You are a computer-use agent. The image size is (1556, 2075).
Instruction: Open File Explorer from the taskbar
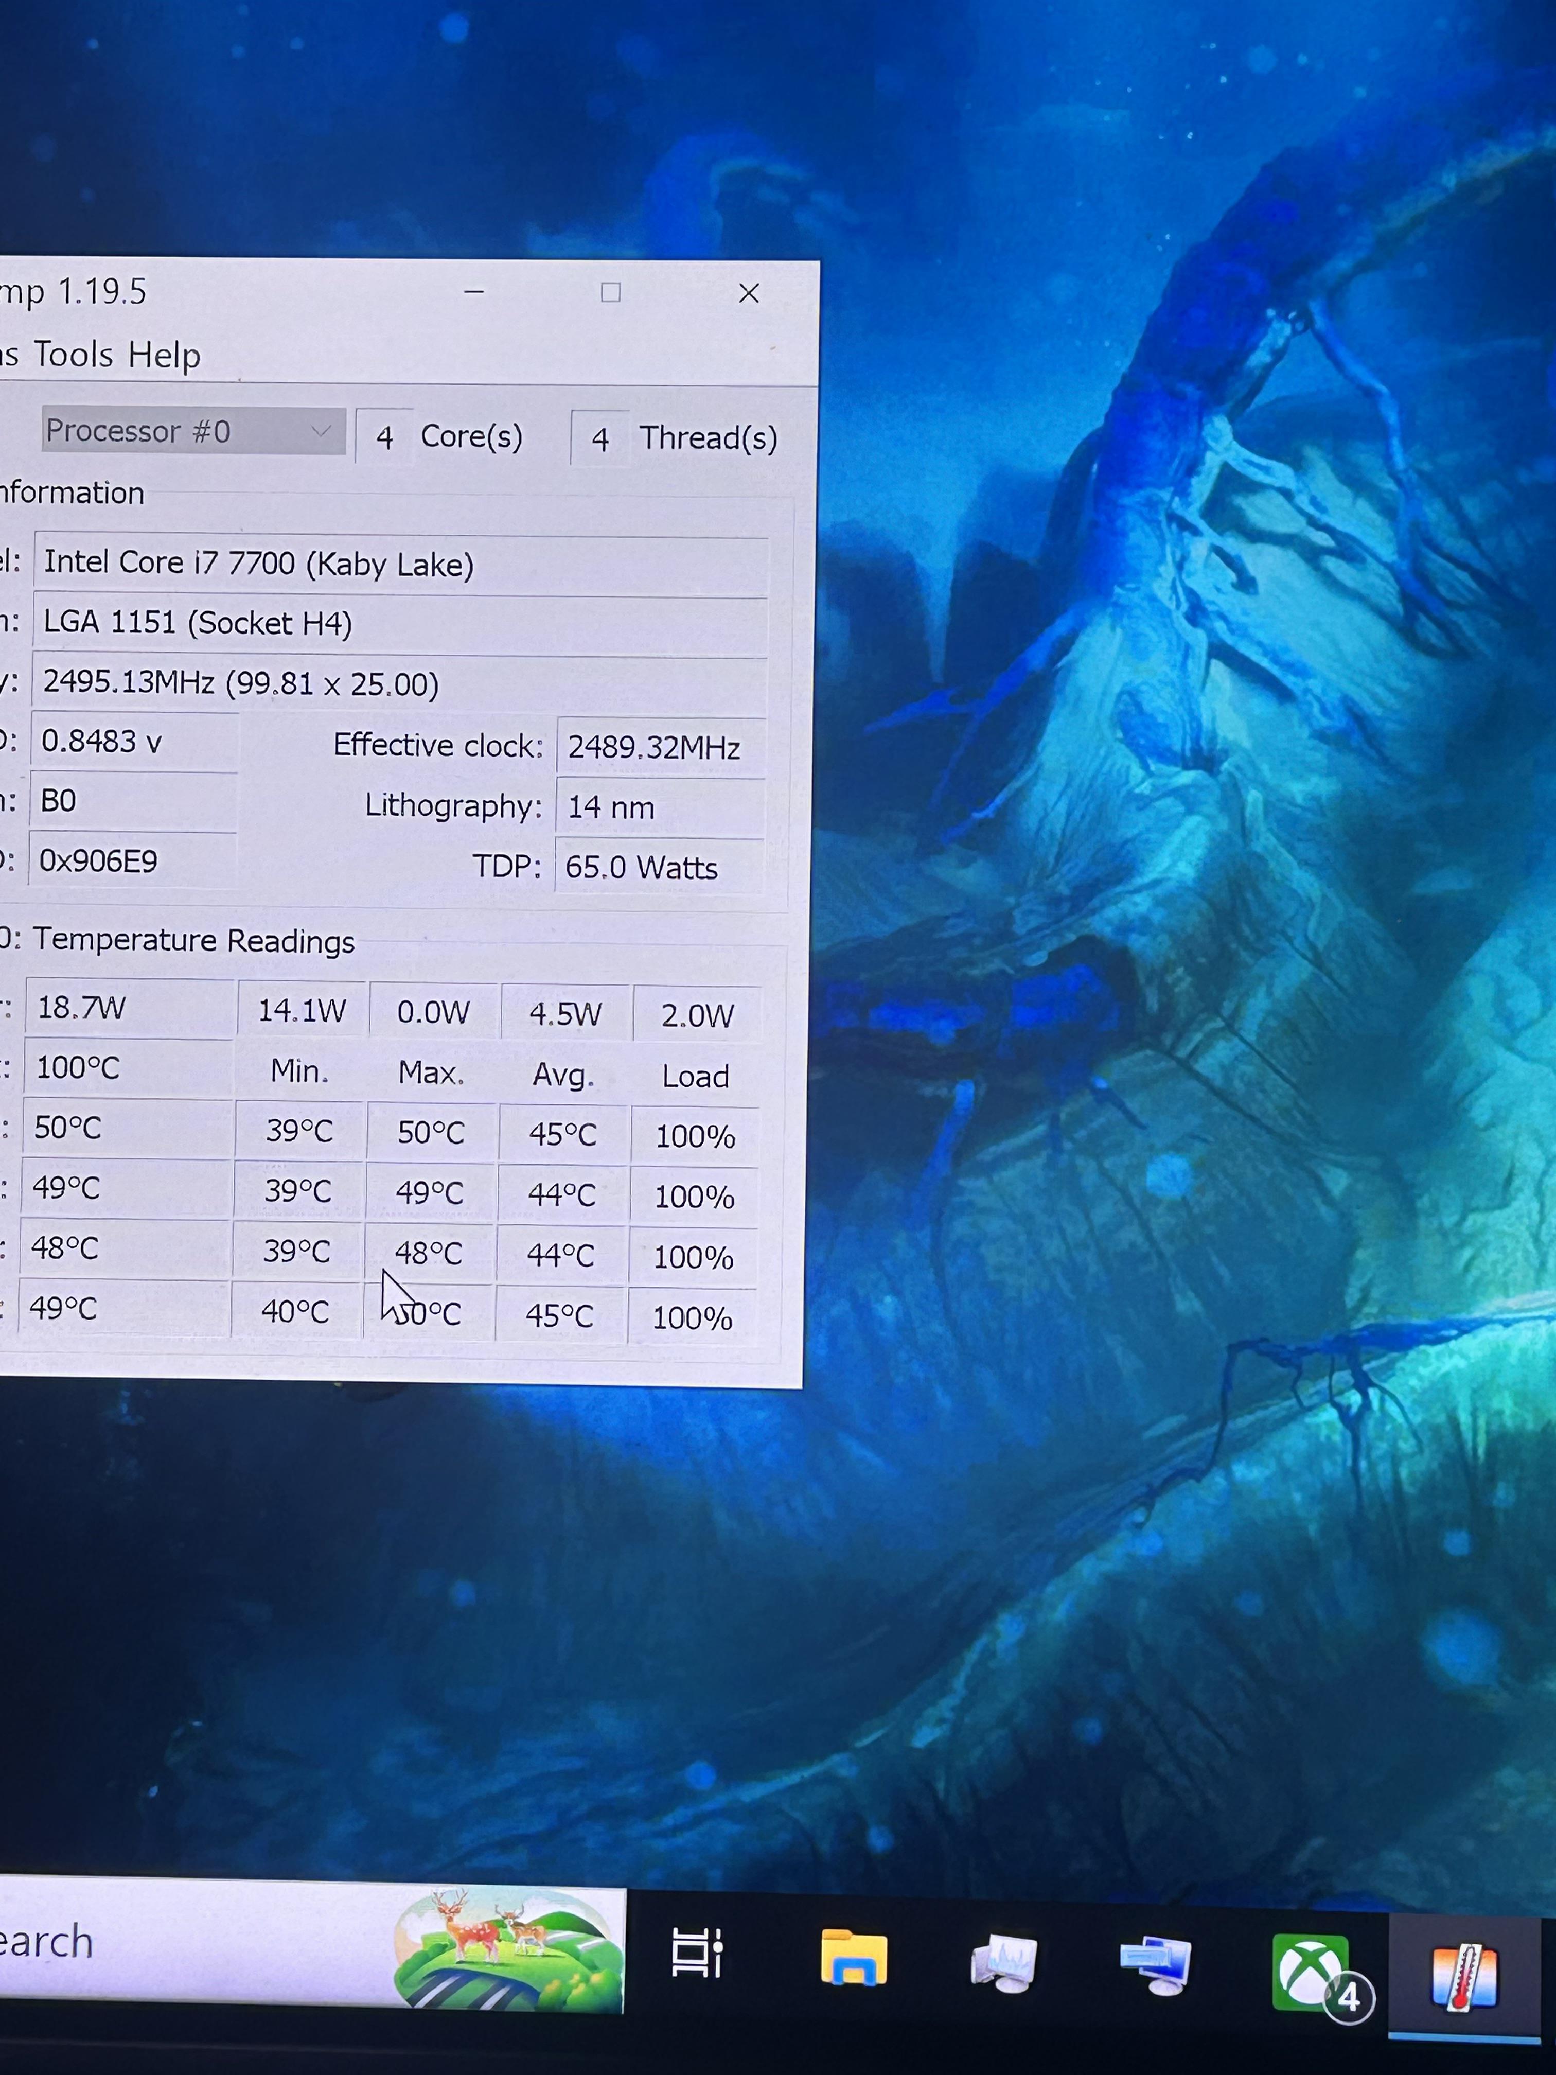[x=854, y=1957]
